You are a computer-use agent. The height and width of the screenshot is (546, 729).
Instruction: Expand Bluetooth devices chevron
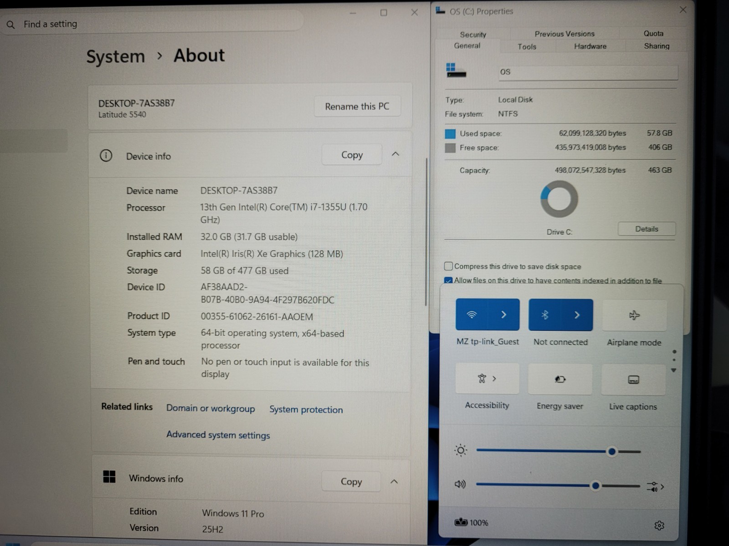coord(577,315)
